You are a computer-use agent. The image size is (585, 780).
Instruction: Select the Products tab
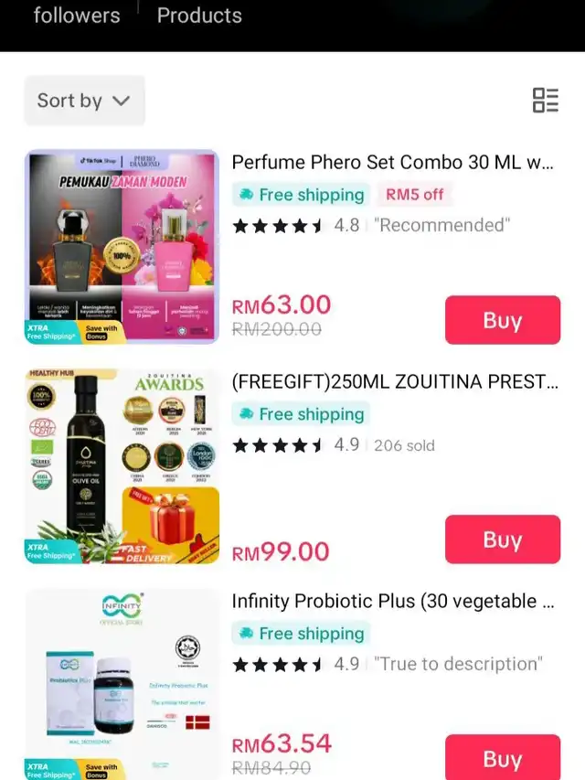(199, 16)
